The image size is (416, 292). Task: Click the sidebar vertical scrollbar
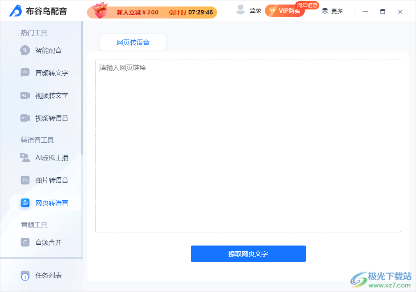[x=82, y=88]
